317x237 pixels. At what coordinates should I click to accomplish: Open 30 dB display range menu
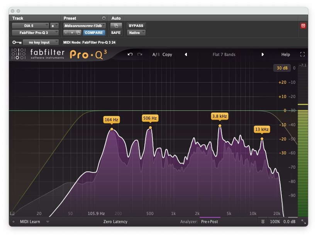pyautogui.click(x=282, y=68)
